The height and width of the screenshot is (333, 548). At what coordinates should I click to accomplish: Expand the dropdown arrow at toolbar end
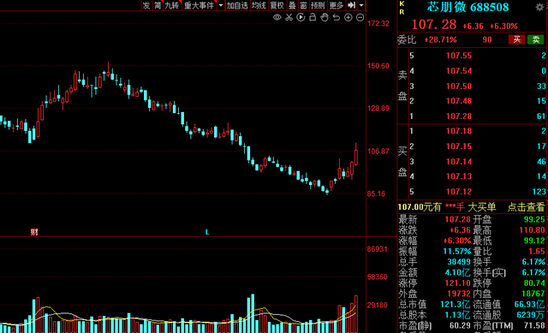(x=361, y=5)
